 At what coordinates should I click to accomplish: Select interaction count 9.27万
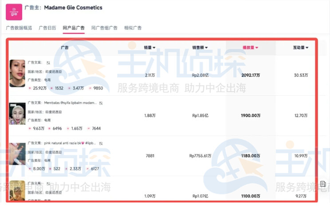click(x=301, y=196)
